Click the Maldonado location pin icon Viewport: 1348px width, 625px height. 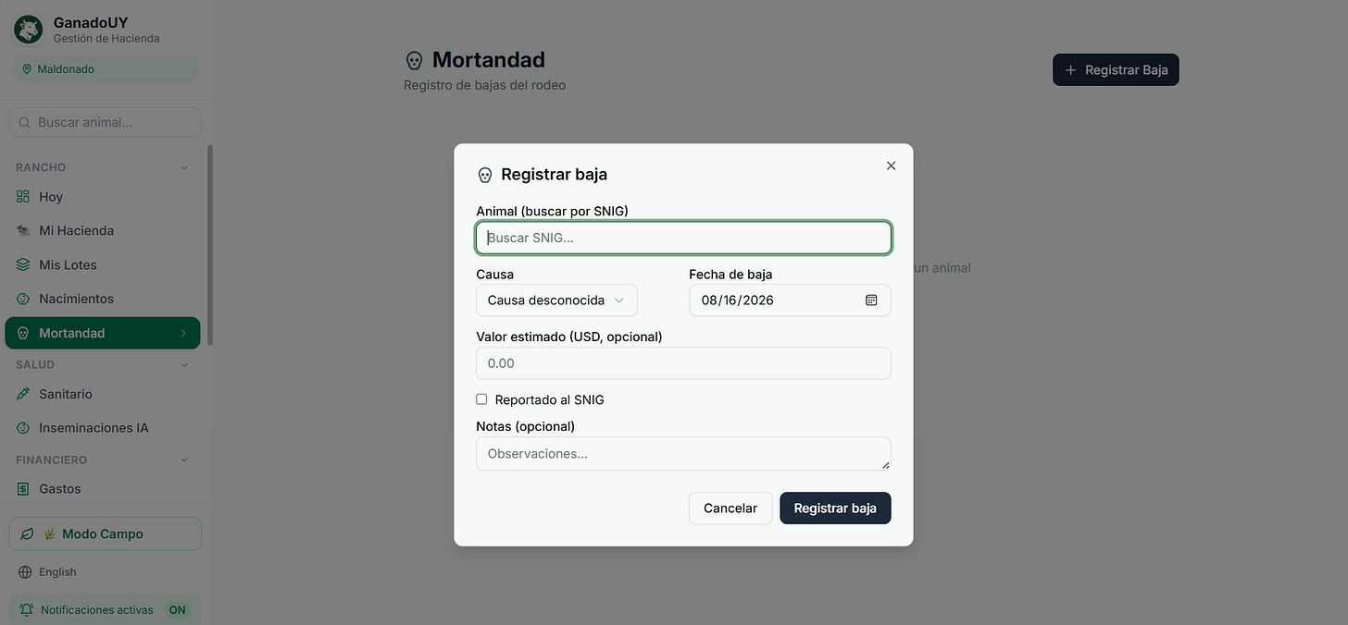tap(27, 69)
